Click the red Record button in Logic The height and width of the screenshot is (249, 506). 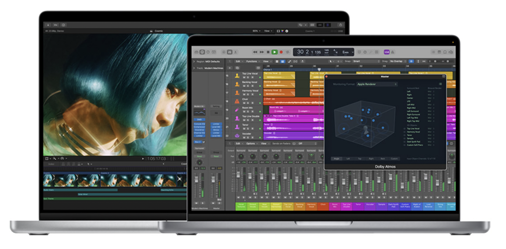(281, 52)
